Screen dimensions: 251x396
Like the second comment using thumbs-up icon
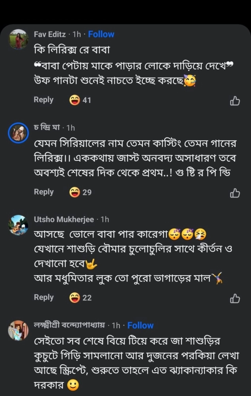(235, 193)
